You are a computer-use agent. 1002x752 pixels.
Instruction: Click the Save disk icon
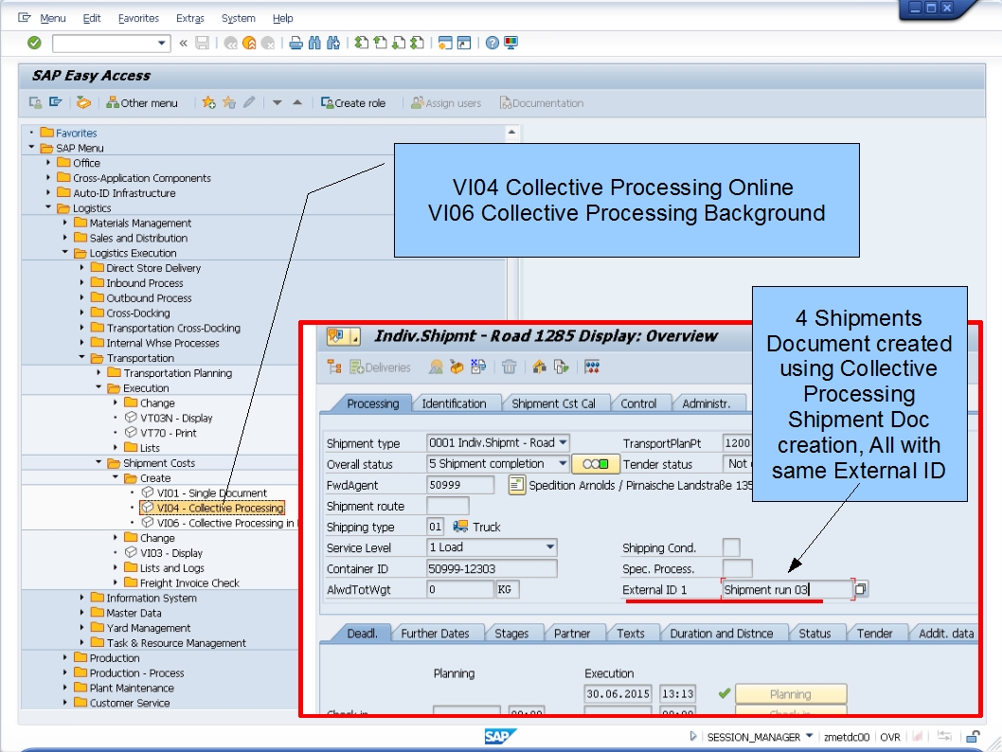(202, 43)
